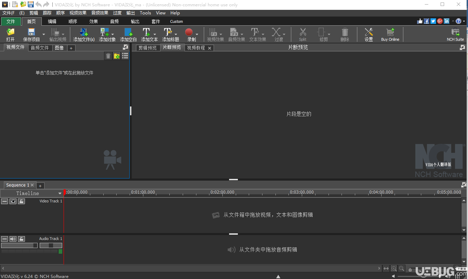The width and height of the screenshot is (468, 279).
Task: Open the Tools menu
Action: [145, 13]
